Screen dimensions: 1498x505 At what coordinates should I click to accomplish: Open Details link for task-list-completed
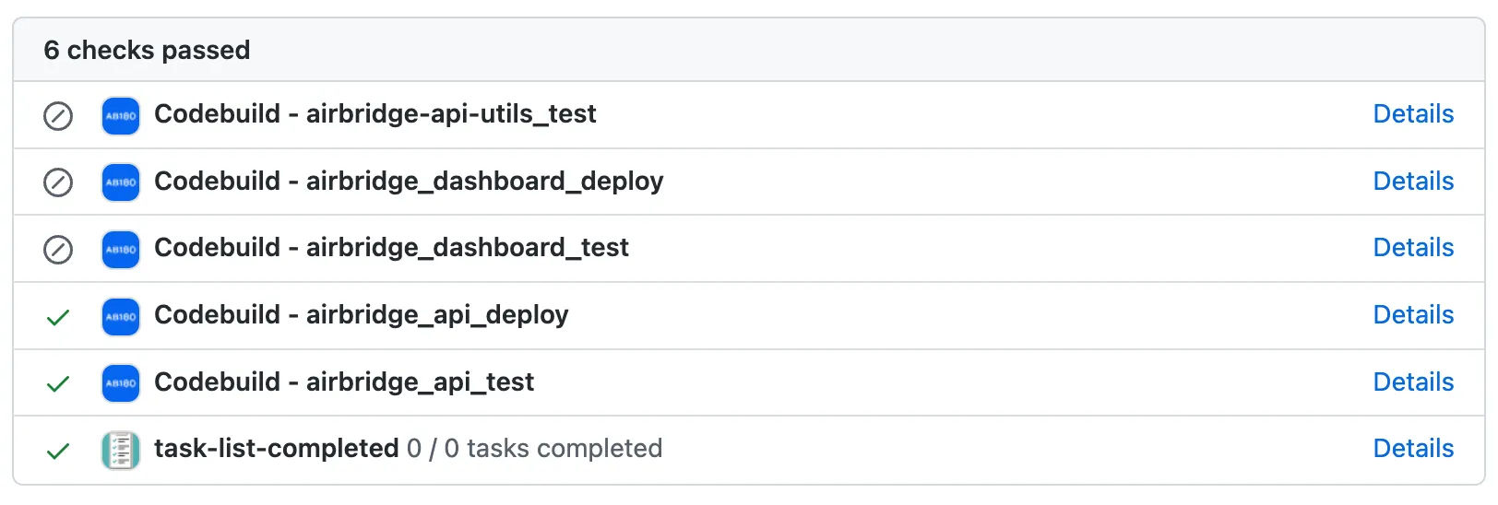pyautogui.click(x=1413, y=449)
